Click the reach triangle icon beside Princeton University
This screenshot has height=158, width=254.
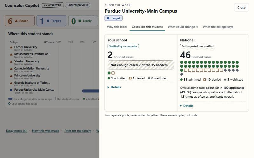(11, 76)
